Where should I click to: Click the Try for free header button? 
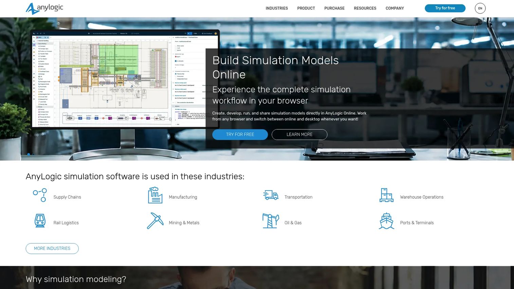tap(445, 8)
